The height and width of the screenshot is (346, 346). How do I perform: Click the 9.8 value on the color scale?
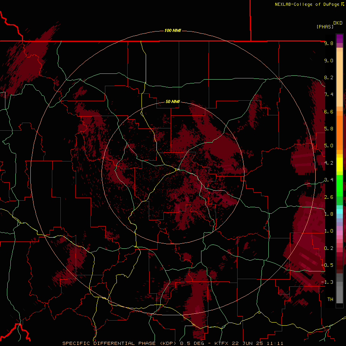pos(329,43)
